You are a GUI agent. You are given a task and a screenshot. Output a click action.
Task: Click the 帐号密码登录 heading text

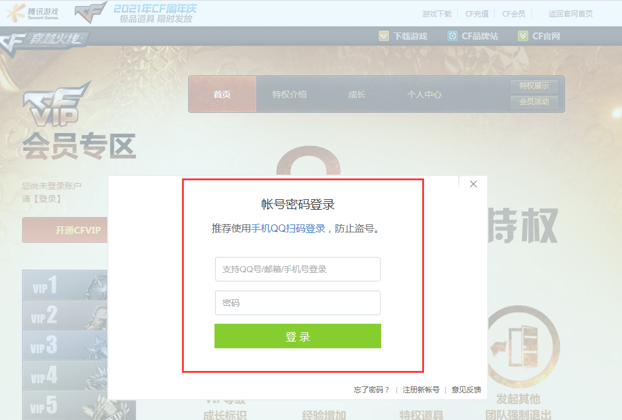pos(298,204)
